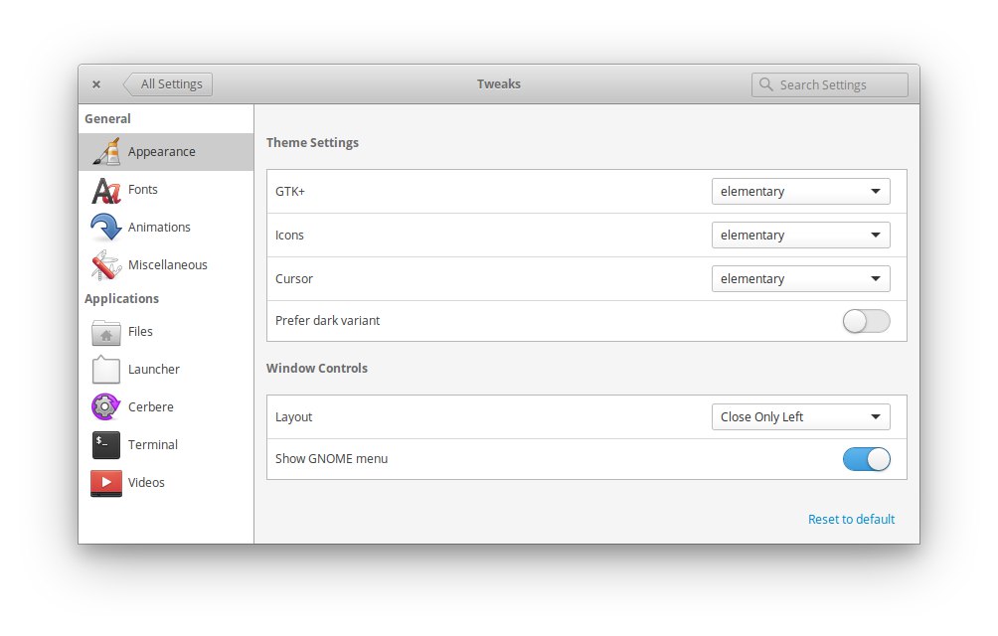Open Miscellaneous Swiss knife icon

(106, 264)
